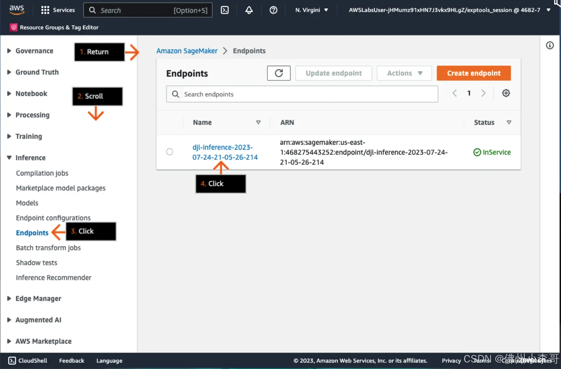Expand the Augmented AI section
Image resolution: width=561 pixels, height=369 pixels.
click(9, 320)
